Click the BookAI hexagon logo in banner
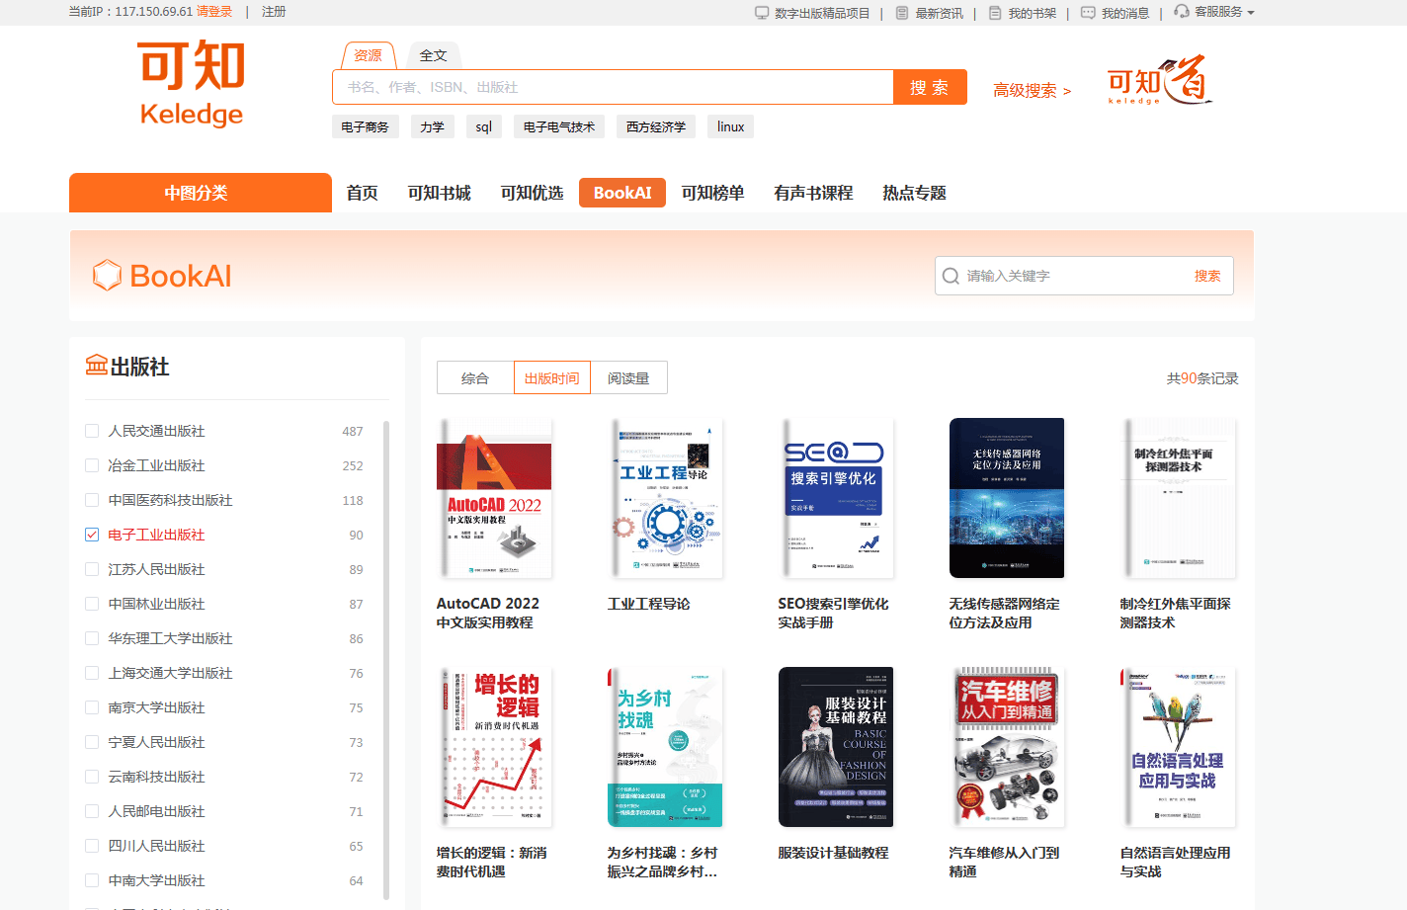Viewport: 1407px width, 910px height. pos(107,276)
